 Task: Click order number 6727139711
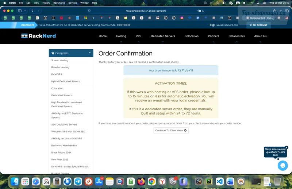click(x=184, y=70)
